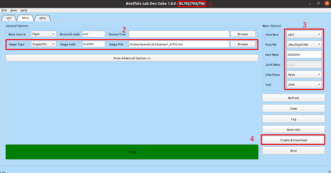The image size is (331, 173).
Task: Click the Uart Rate 2000000 field
Action: coord(304,55)
